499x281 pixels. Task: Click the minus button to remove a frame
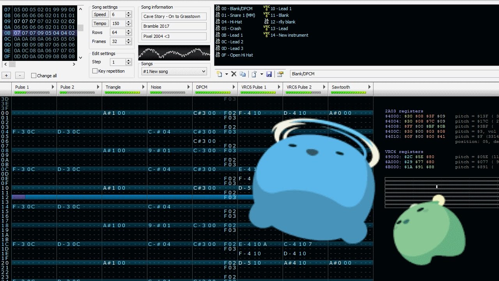[20, 76]
